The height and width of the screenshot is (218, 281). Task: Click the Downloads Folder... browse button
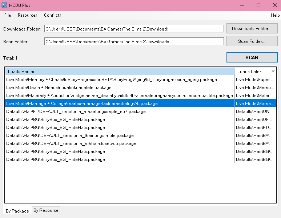(x=252, y=29)
